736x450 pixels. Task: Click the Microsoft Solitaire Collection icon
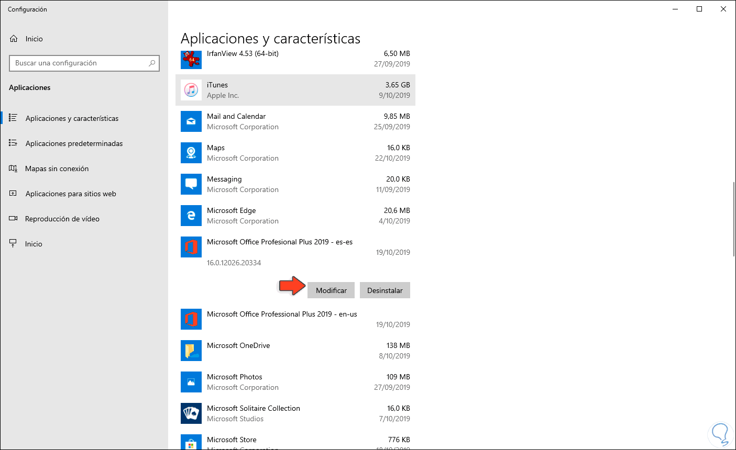191,413
